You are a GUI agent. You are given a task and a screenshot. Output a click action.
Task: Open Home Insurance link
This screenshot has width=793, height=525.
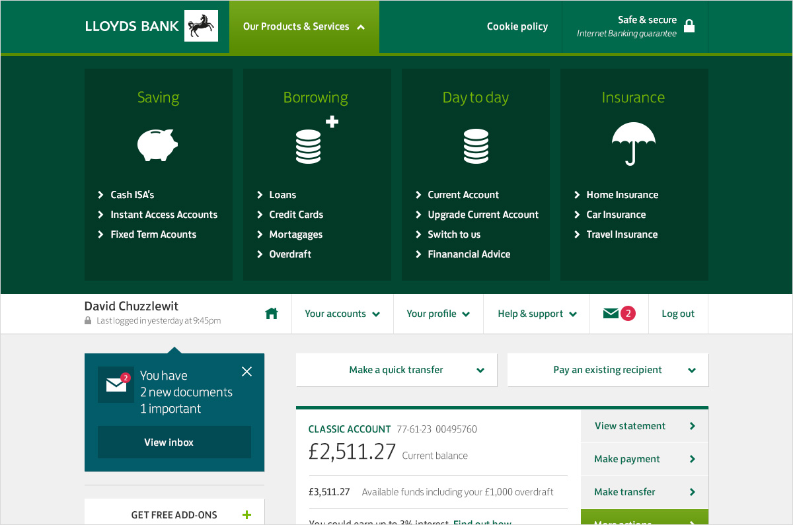point(622,195)
